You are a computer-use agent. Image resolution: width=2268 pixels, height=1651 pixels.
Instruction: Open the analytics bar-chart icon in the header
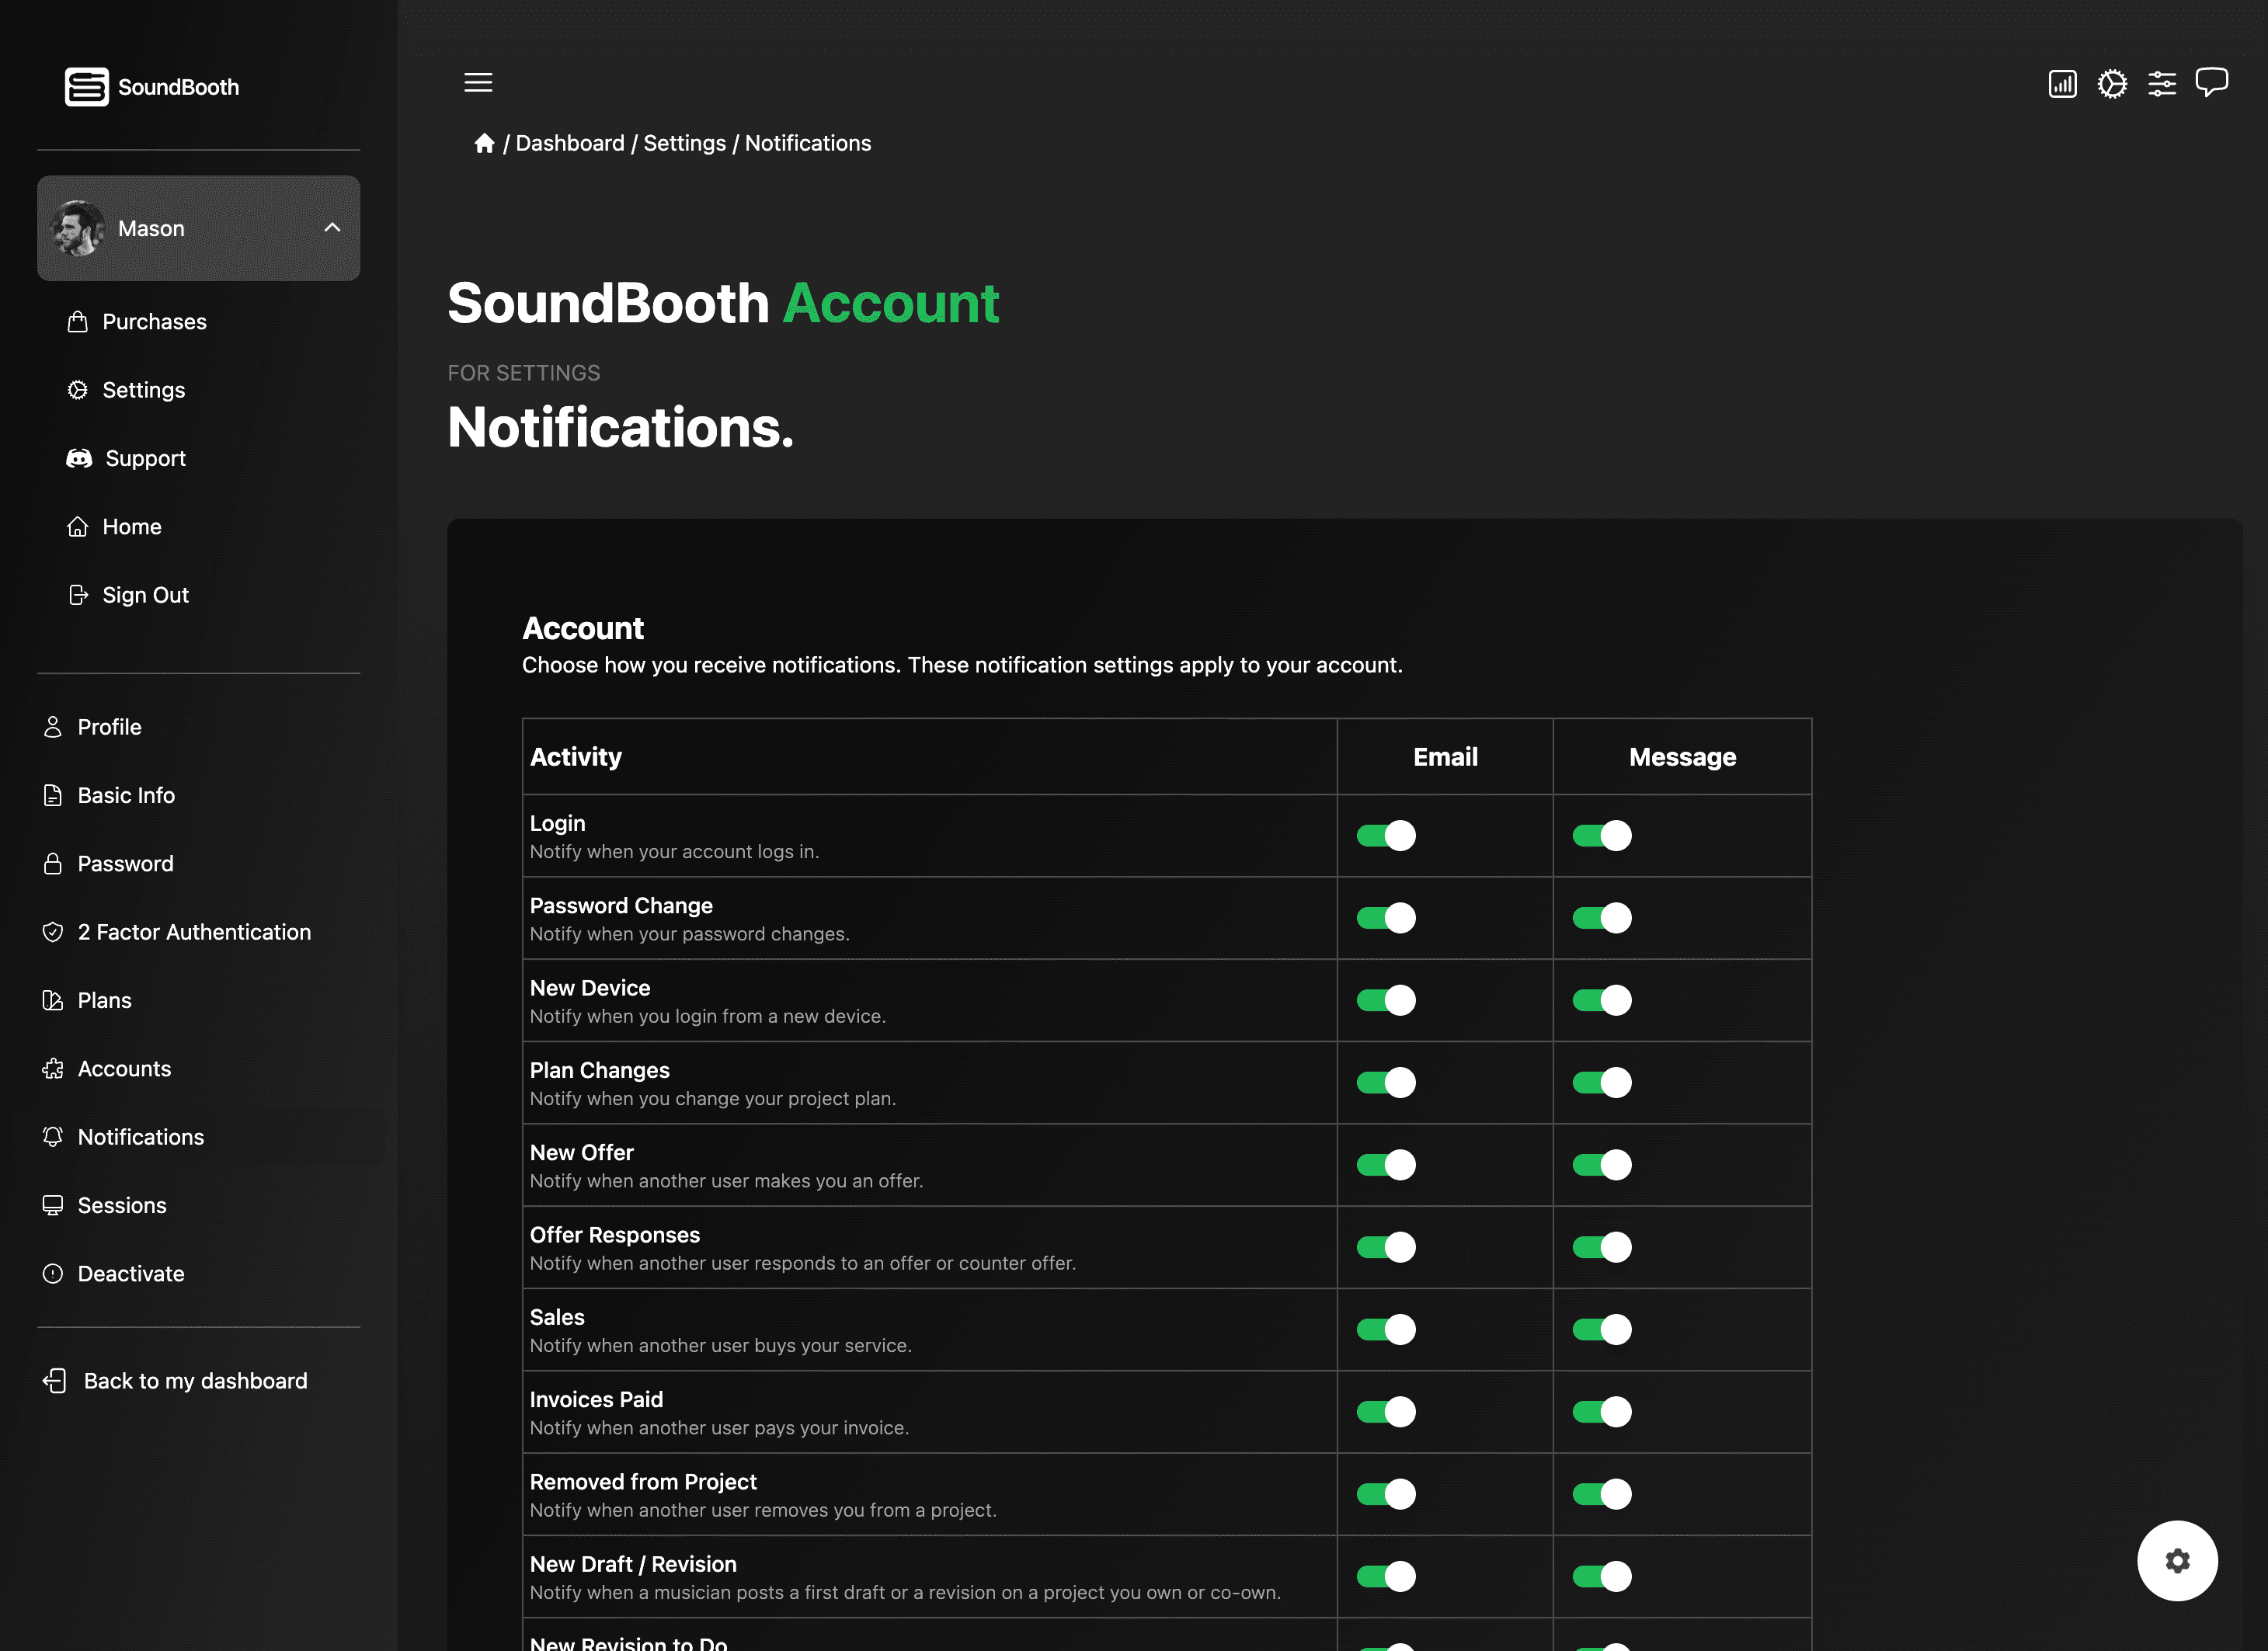[x=2062, y=84]
